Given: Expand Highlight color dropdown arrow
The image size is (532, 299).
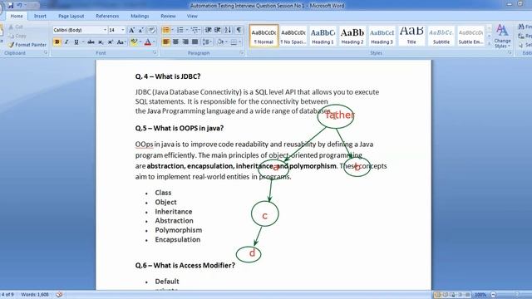Looking at the screenshot, I should [140, 42].
